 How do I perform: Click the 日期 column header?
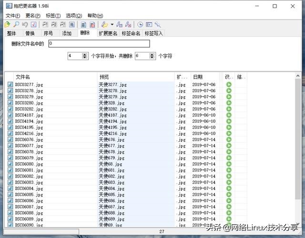(205, 77)
